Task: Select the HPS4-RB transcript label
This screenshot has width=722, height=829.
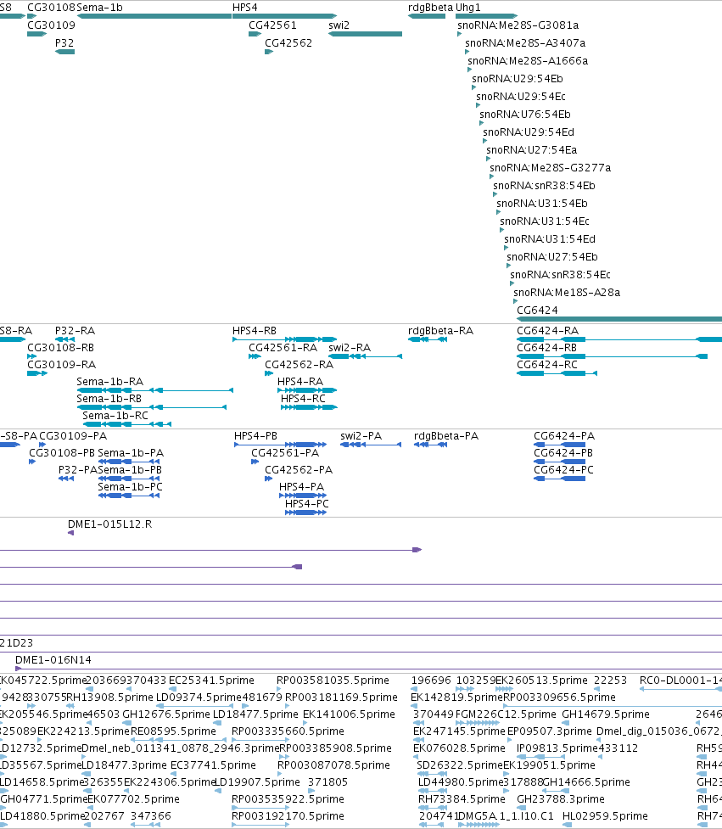Action: [255, 330]
